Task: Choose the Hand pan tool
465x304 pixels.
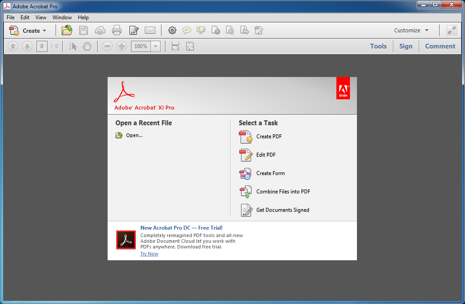Action: (x=87, y=46)
